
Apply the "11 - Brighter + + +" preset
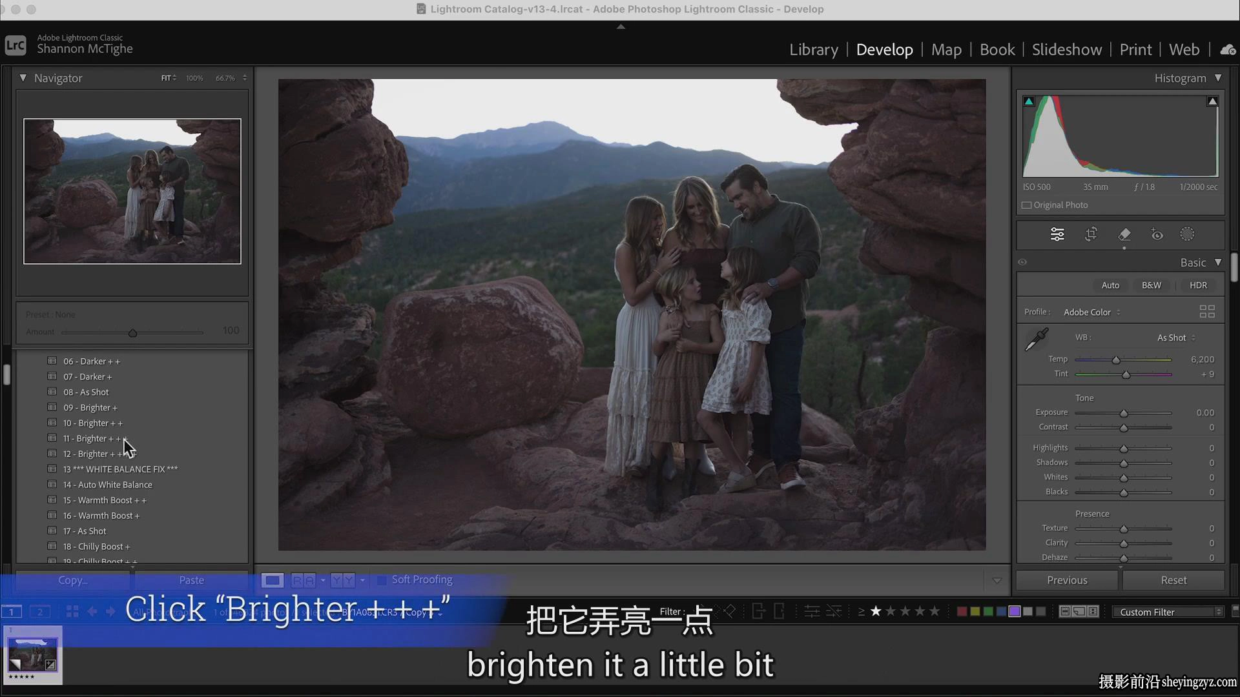click(x=96, y=438)
